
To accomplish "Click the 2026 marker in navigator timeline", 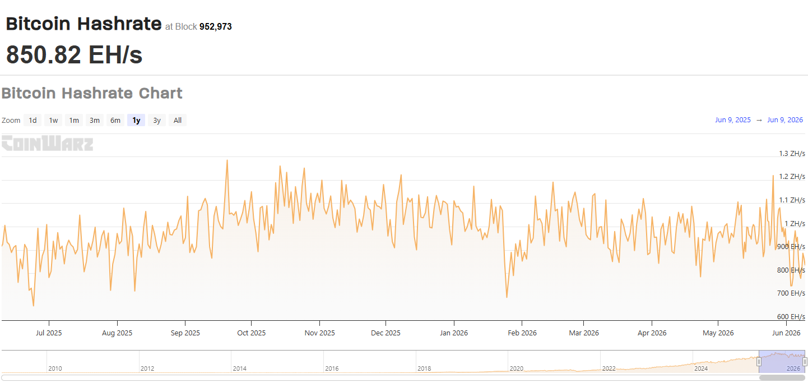I will [793, 368].
